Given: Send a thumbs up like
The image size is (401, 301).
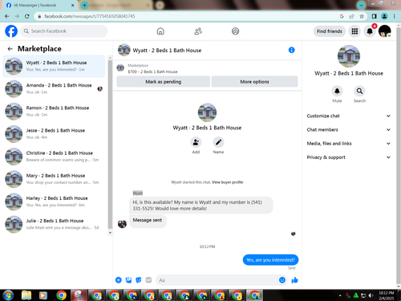Looking at the screenshot, I should [x=294, y=280].
